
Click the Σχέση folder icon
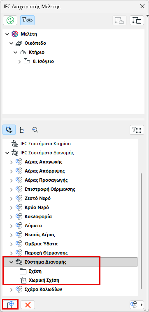[x=23, y=271]
